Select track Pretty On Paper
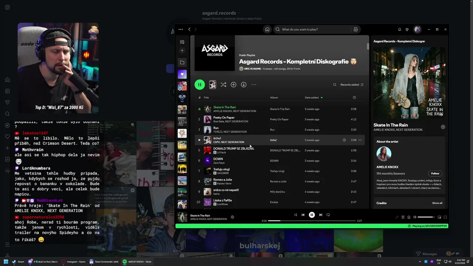 pyautogui.click(x=224, y=117)
